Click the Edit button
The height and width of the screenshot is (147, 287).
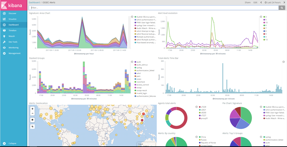255,2
